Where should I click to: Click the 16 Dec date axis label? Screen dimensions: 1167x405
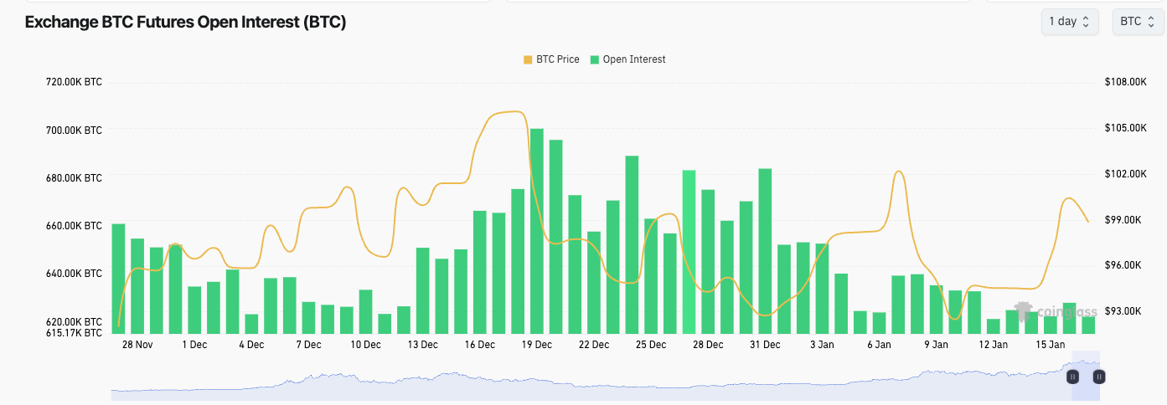point(480,345)
